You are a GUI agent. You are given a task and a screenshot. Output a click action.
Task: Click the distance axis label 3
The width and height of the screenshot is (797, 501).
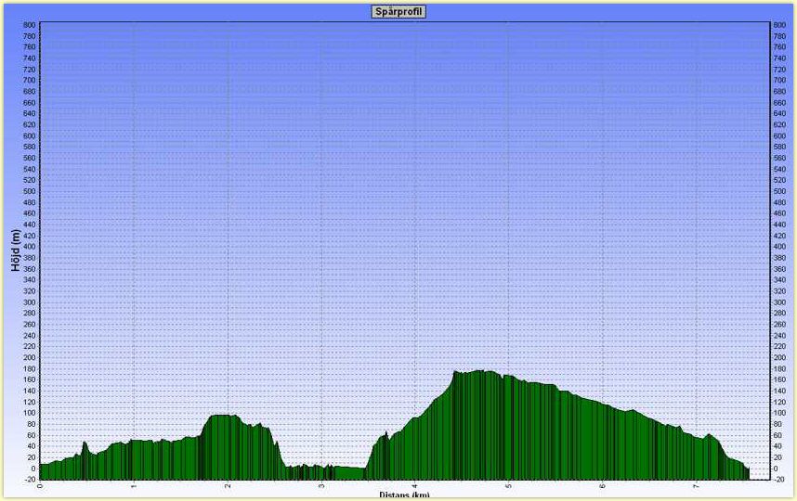pyautogui.click(x=321, y=486)
